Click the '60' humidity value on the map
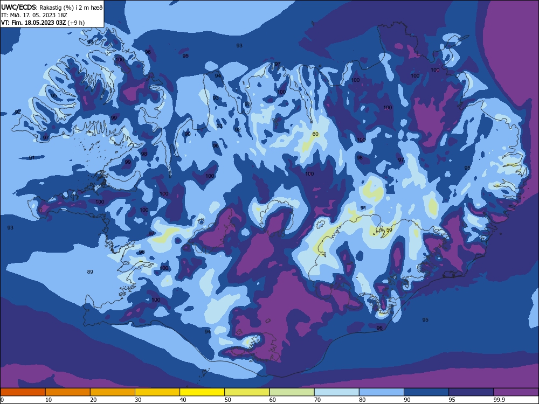 (315, 134)
